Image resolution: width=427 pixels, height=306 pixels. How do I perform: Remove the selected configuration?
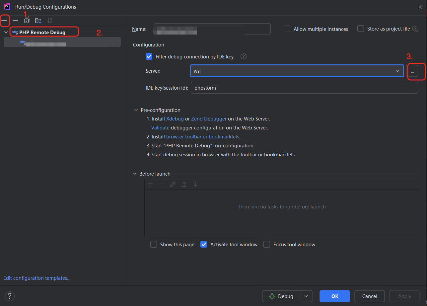tap(16, 21)
